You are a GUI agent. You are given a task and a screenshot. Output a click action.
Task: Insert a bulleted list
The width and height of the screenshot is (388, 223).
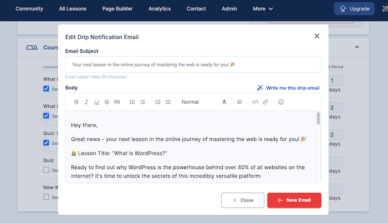(142, 102)
